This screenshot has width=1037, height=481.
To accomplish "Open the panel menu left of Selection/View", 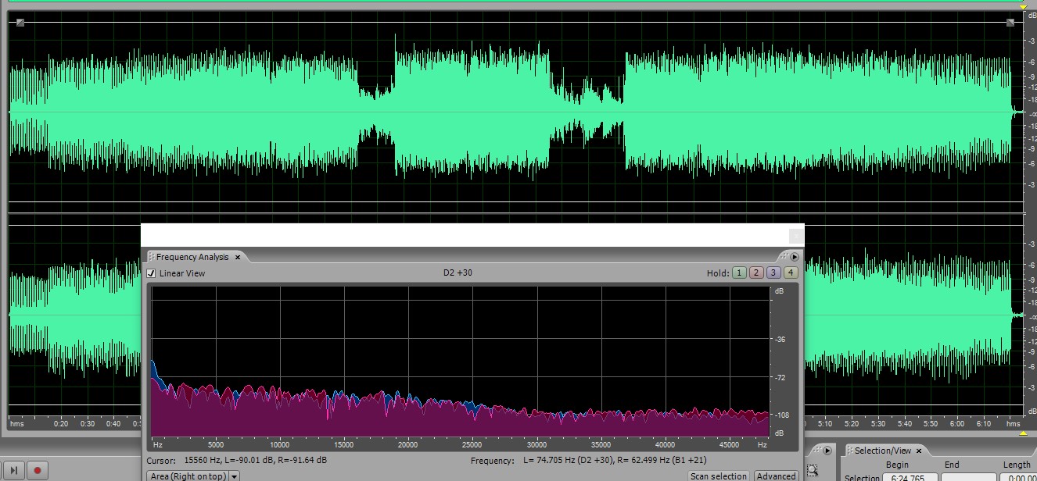I will pos(827,451).
